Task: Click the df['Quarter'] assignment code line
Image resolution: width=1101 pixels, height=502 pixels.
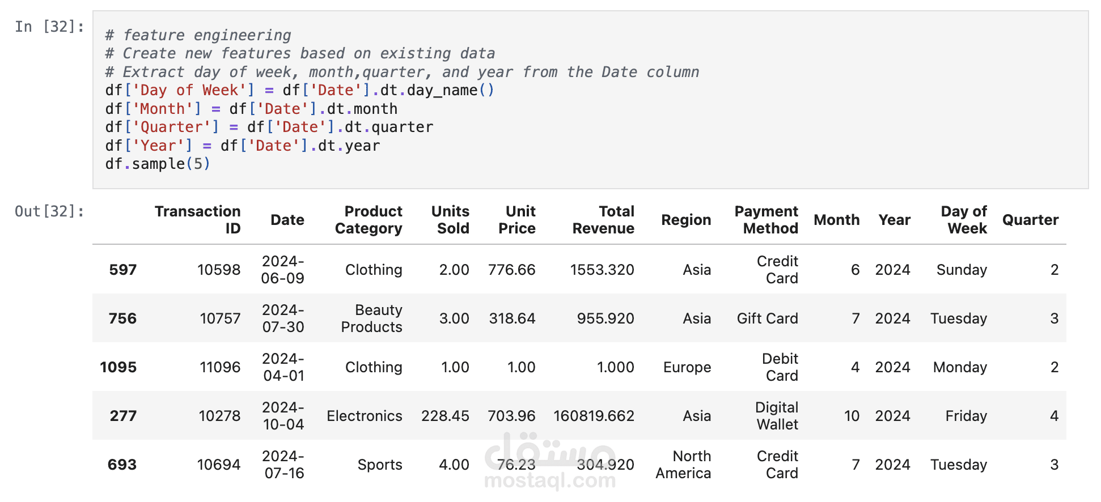Action: click(x=269, y=127)
